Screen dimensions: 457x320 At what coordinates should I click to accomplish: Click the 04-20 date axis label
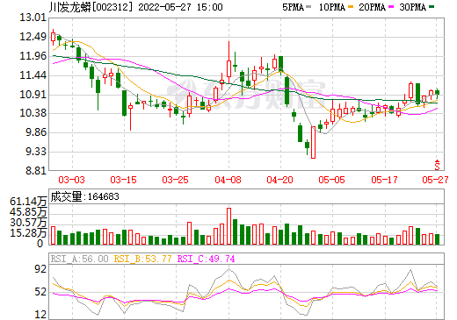[x=279, y=180]
